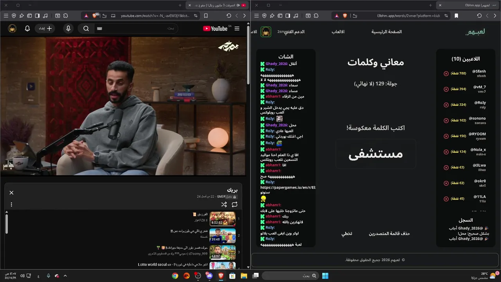Reload the YouTube page
Screen dimensions: 501x282
pyautogui.click(x=229, y=16)
